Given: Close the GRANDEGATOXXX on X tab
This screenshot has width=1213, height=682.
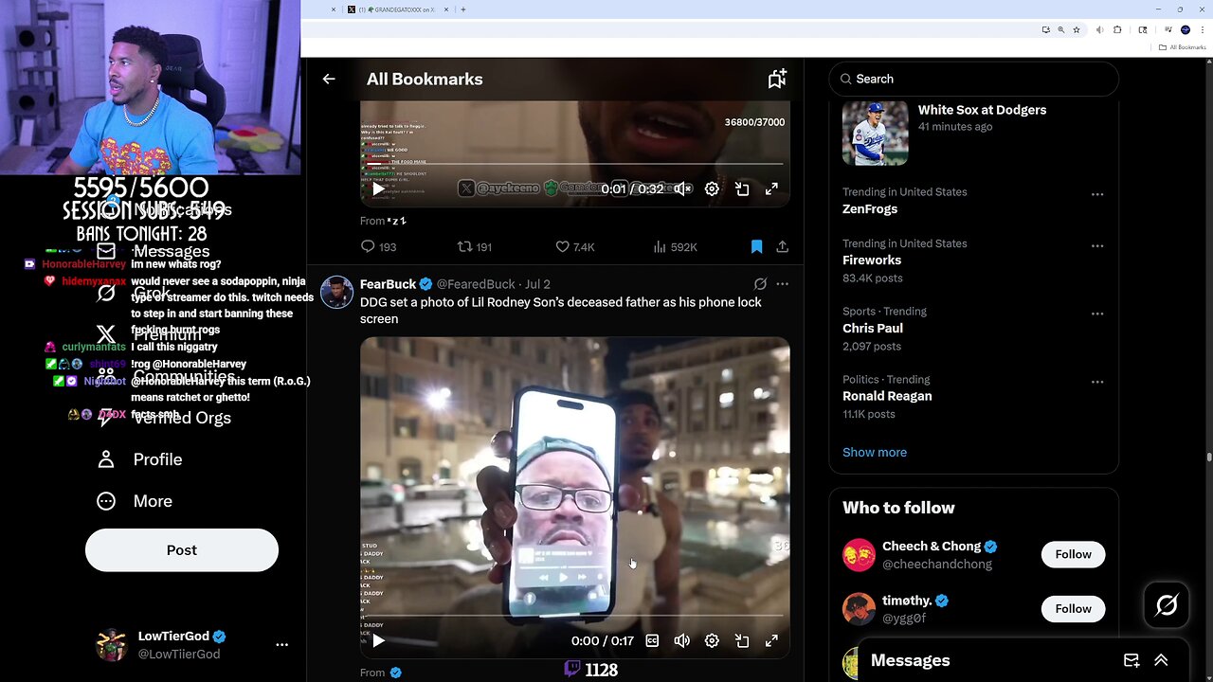Looking at the screenshot, I should [x=446, y=9].
